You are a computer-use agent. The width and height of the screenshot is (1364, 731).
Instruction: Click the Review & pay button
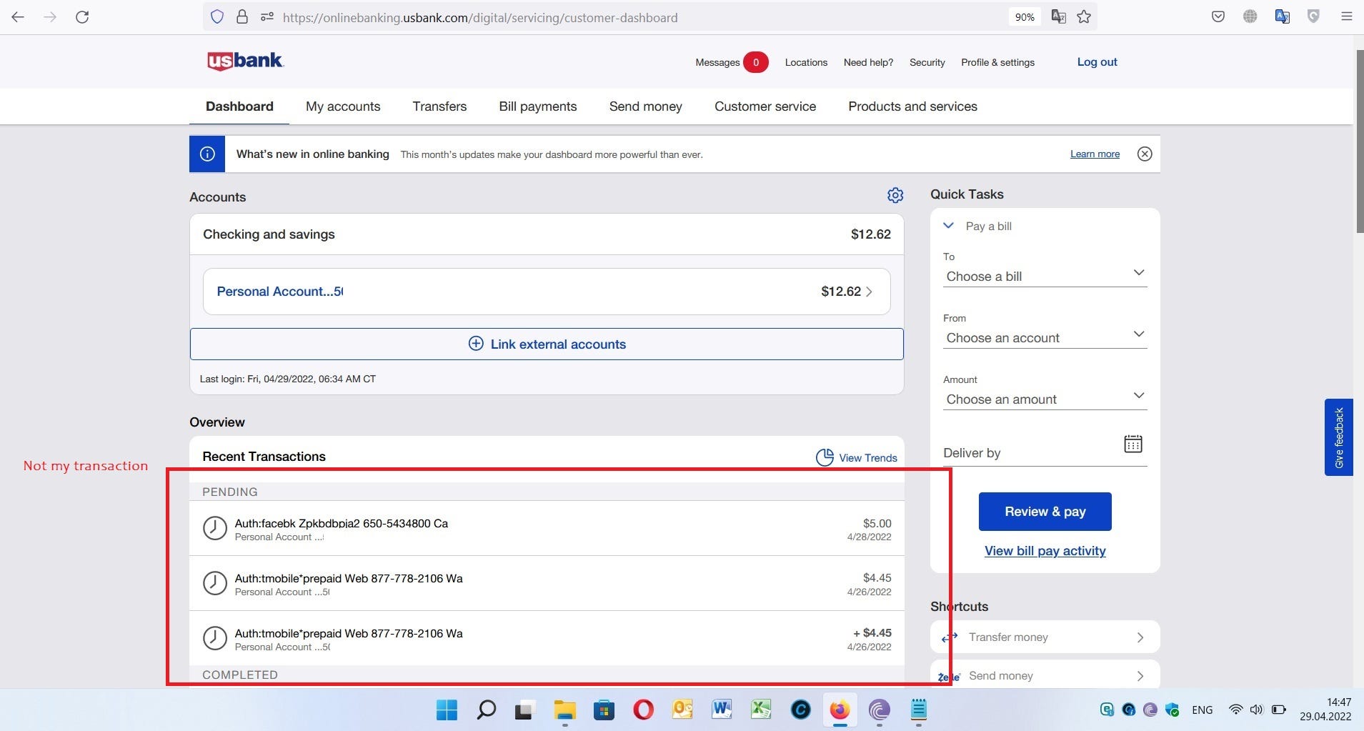click(1045, 512)
